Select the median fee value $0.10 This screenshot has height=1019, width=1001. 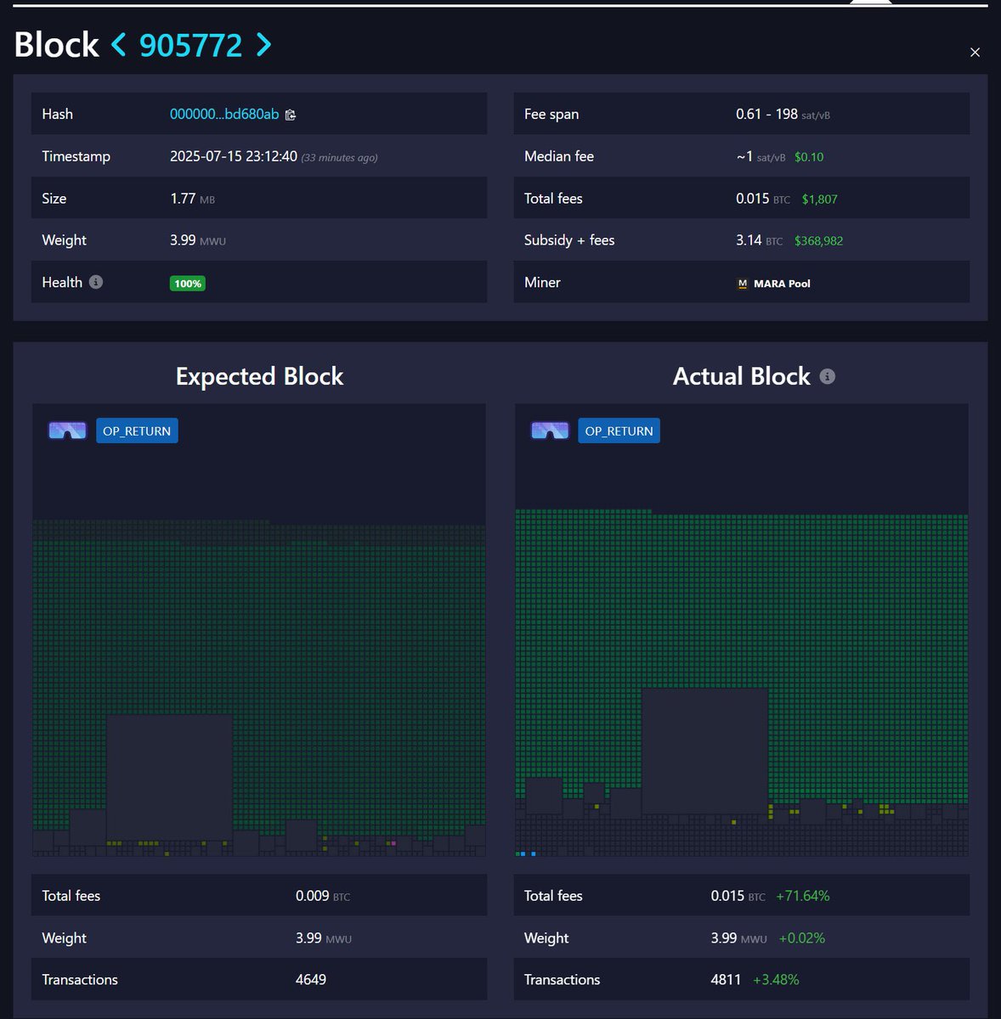[x=809, y=157]
